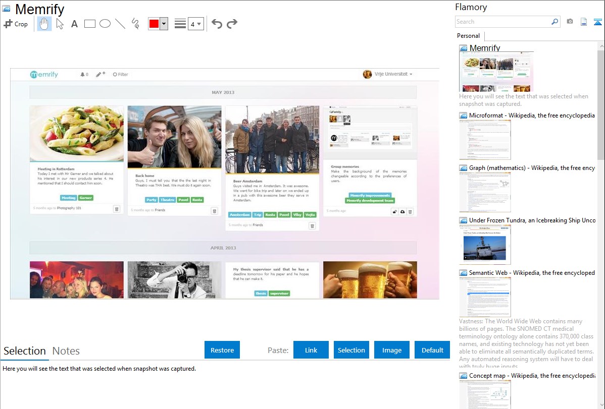Viewport: 605px width, 409px height.
Task: Redo the last annotation
Action: tap(232, 24)
